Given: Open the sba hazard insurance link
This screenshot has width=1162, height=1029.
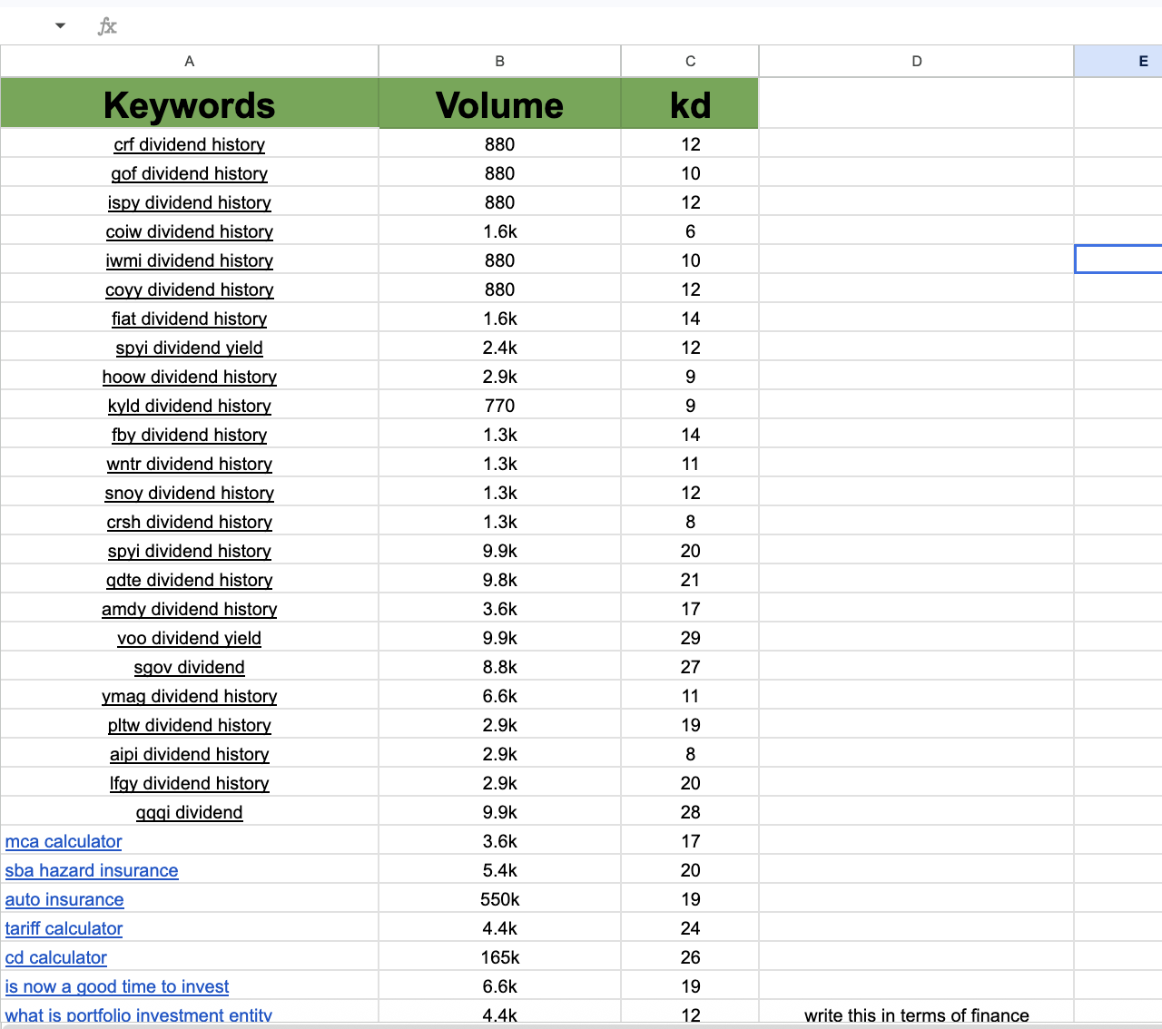Looking at the screenshot, I should tap(92, 870).
